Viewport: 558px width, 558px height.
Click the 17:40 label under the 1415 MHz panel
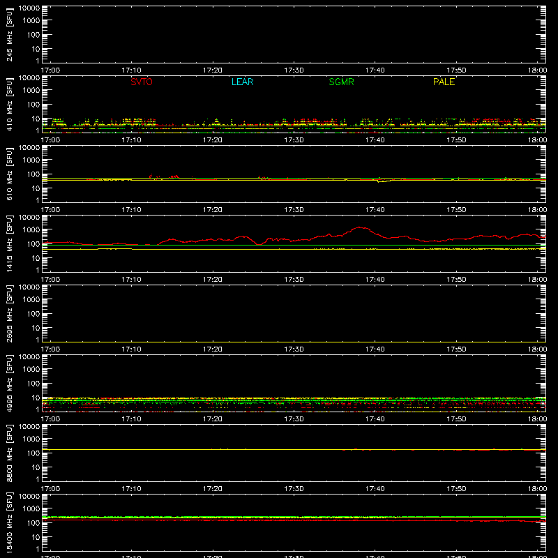(x=375, y=280)
